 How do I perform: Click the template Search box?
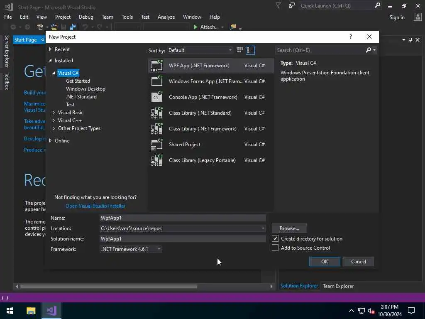(x=320, y=50)
